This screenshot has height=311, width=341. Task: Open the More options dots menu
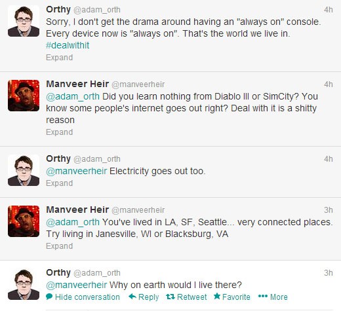point(263,296)
